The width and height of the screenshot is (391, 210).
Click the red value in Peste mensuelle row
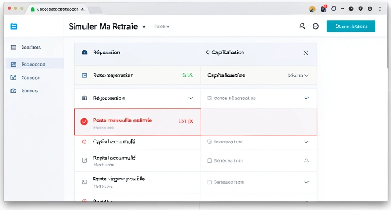(186, 121)
